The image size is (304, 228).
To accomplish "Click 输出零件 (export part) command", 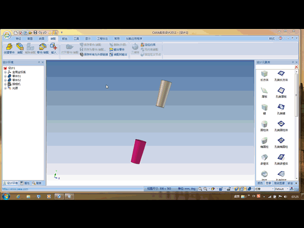I will coord(117,49).
